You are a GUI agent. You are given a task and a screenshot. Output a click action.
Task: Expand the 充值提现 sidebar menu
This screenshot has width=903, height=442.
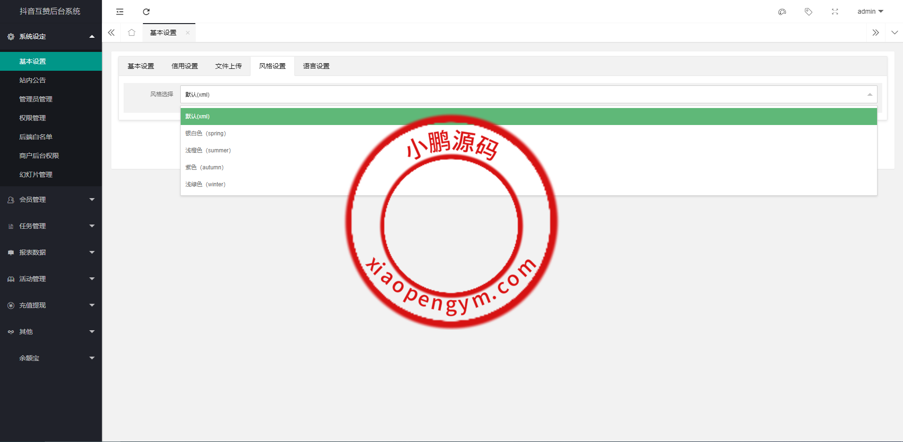point(50,305)
